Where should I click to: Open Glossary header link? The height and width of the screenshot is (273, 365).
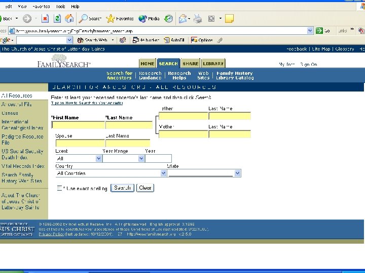(x=345, y=49)
